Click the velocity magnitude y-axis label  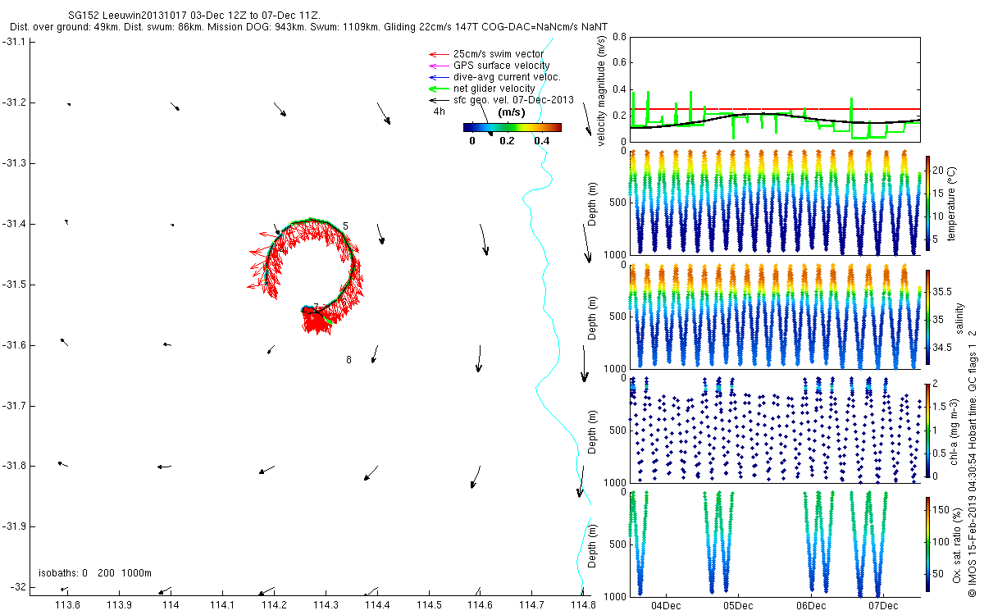(x=602, y=92)
